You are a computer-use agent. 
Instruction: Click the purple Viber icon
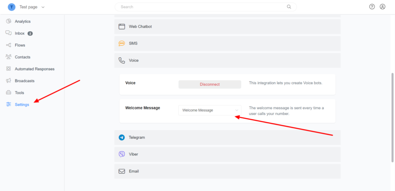[x=122, y=154]
